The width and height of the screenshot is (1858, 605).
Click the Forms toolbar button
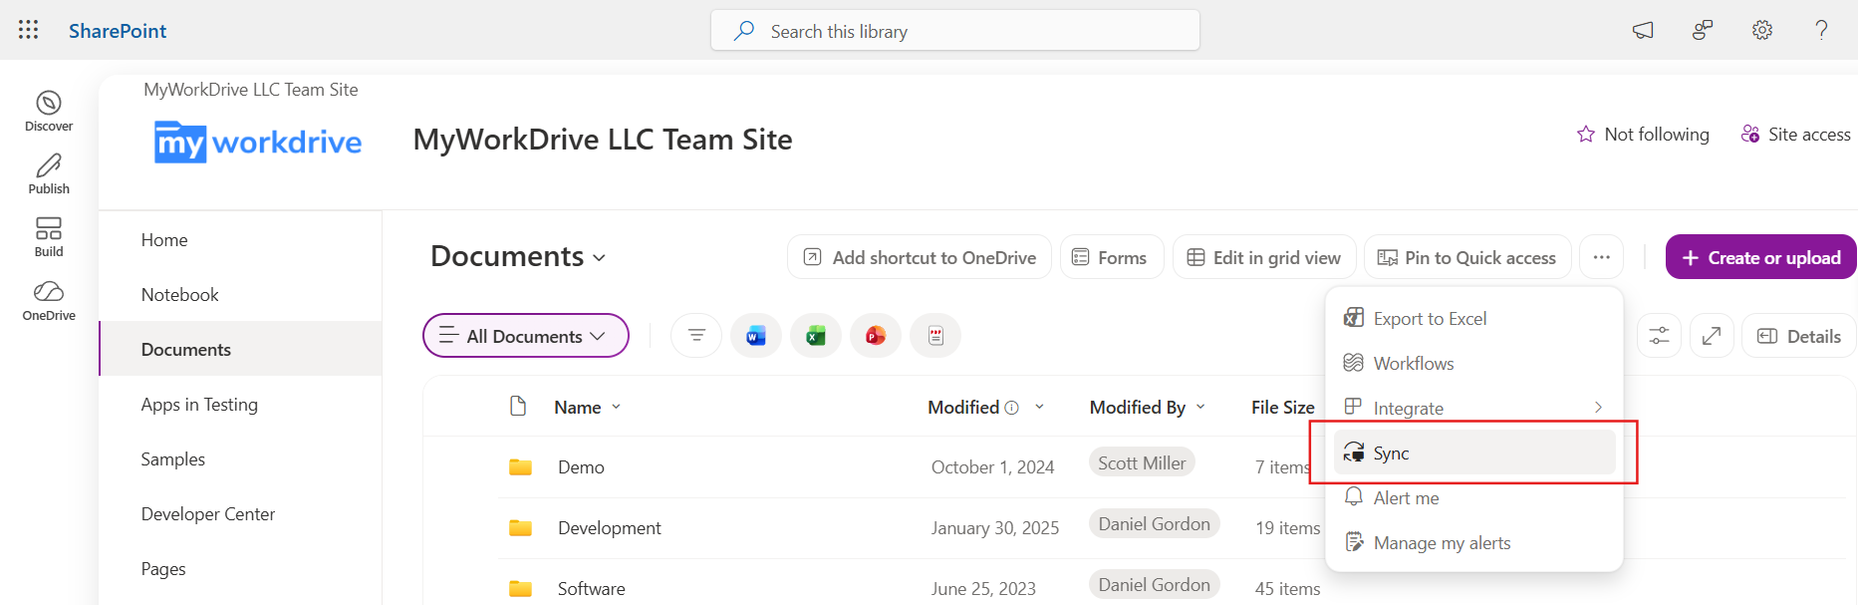point(1111,257)
